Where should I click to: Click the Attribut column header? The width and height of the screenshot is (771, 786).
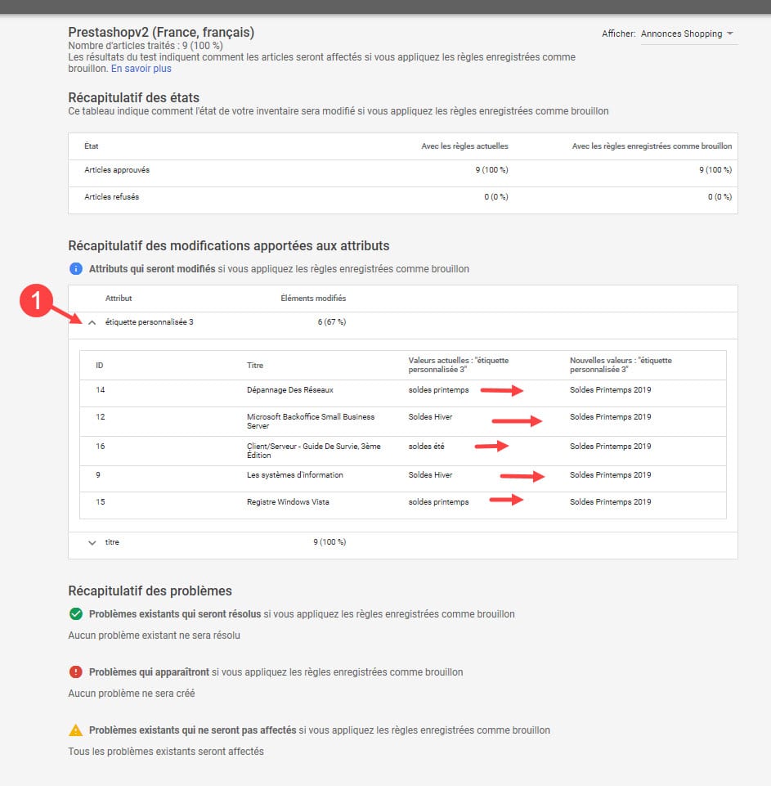[x=119, y=299]
